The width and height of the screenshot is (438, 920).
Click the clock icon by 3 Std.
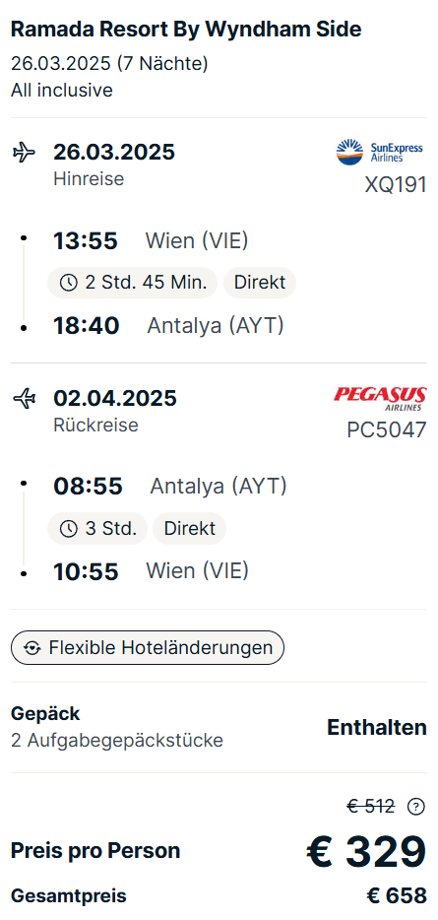(x=69, y=529)
